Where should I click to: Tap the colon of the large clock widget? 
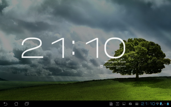tap(74, 48)
